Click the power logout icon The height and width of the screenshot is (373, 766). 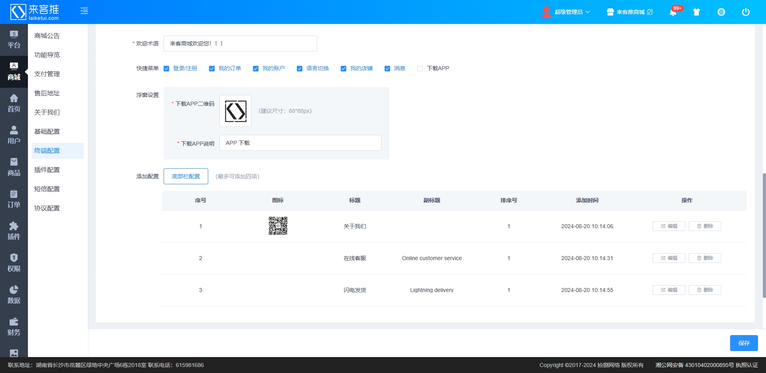(x=746, y=12)
